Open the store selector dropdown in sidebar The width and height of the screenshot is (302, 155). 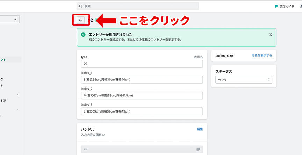coord(10,20)
